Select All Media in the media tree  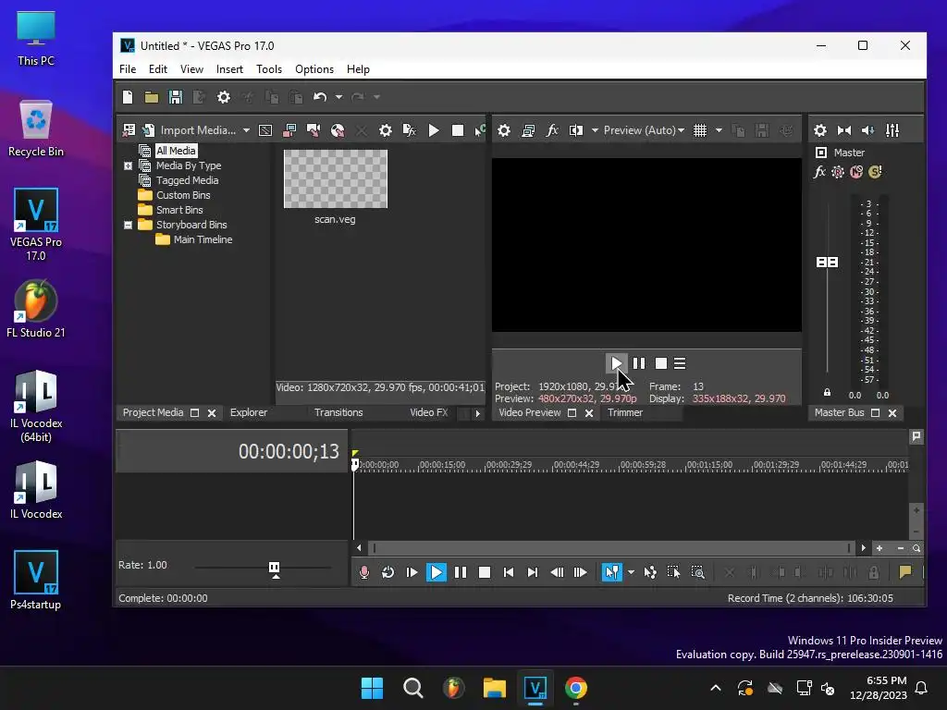click(176, 151)
